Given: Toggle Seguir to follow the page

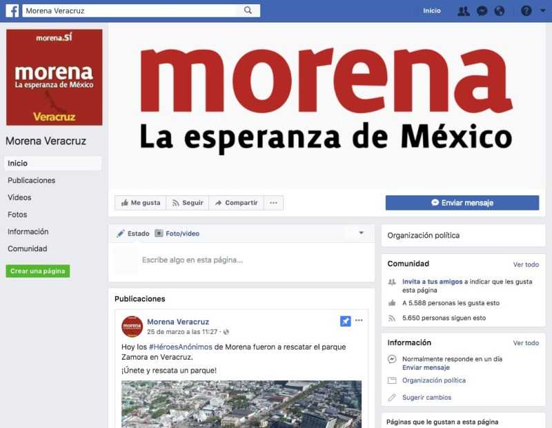Looking at the screenshot, I should 188,203.
